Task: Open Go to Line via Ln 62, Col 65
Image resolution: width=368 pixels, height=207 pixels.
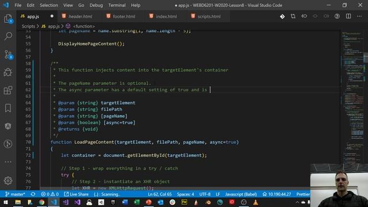Action: pyautogui.click(x=160, y=194)
